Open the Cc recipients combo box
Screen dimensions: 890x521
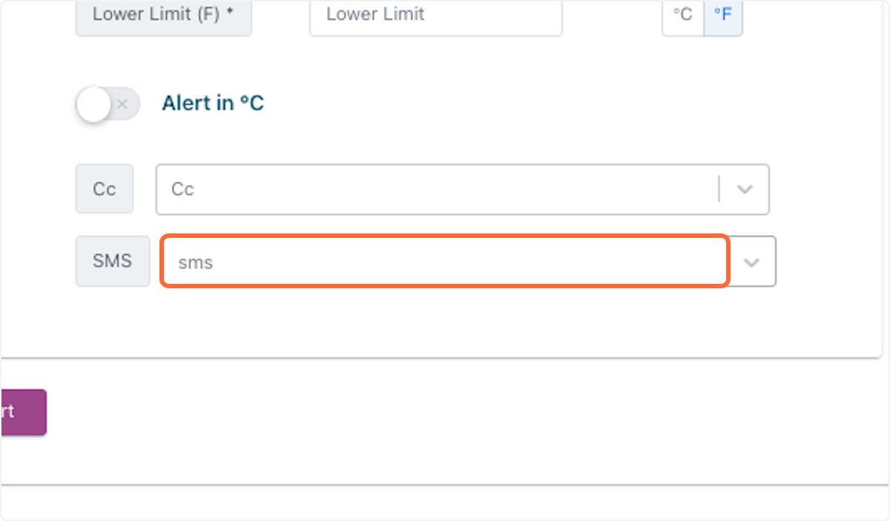[x=462, y=189]
